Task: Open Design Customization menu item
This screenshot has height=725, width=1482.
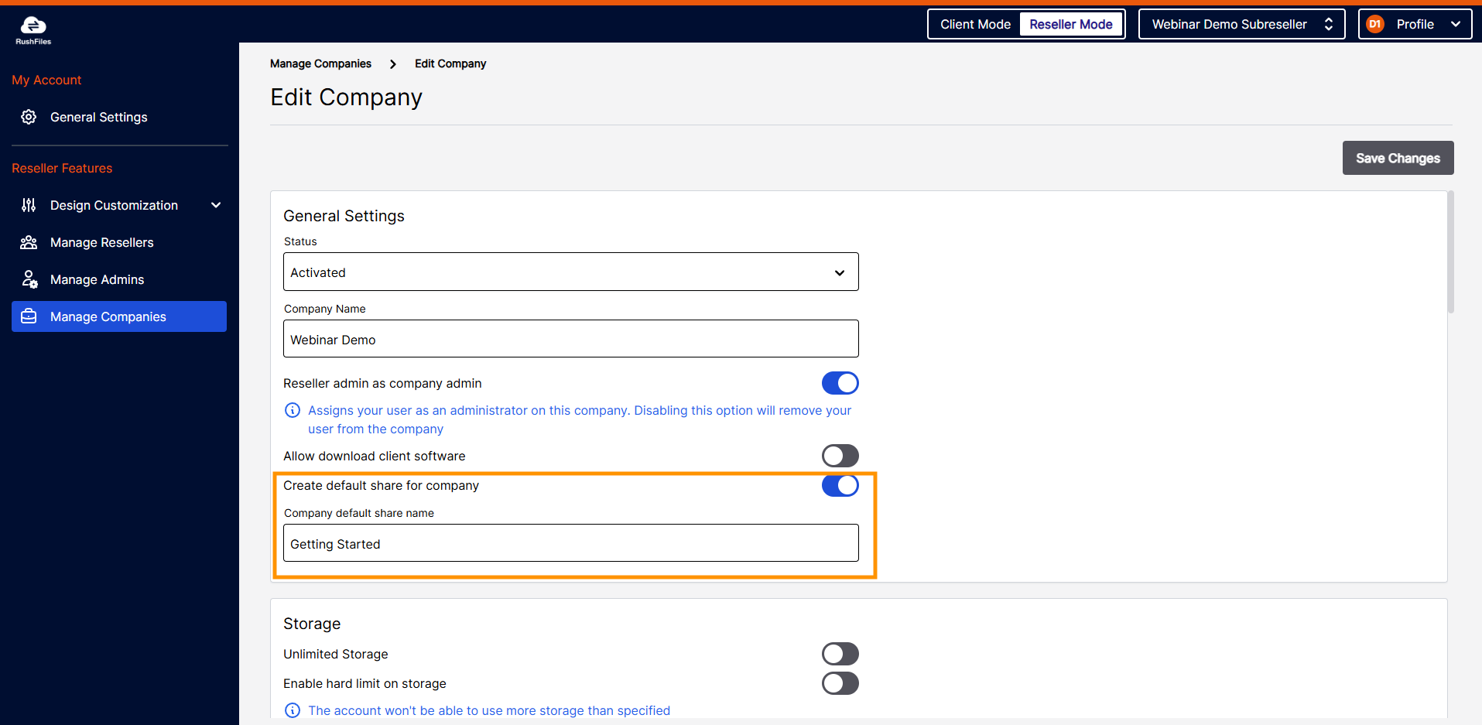Action: pos(119,205)
